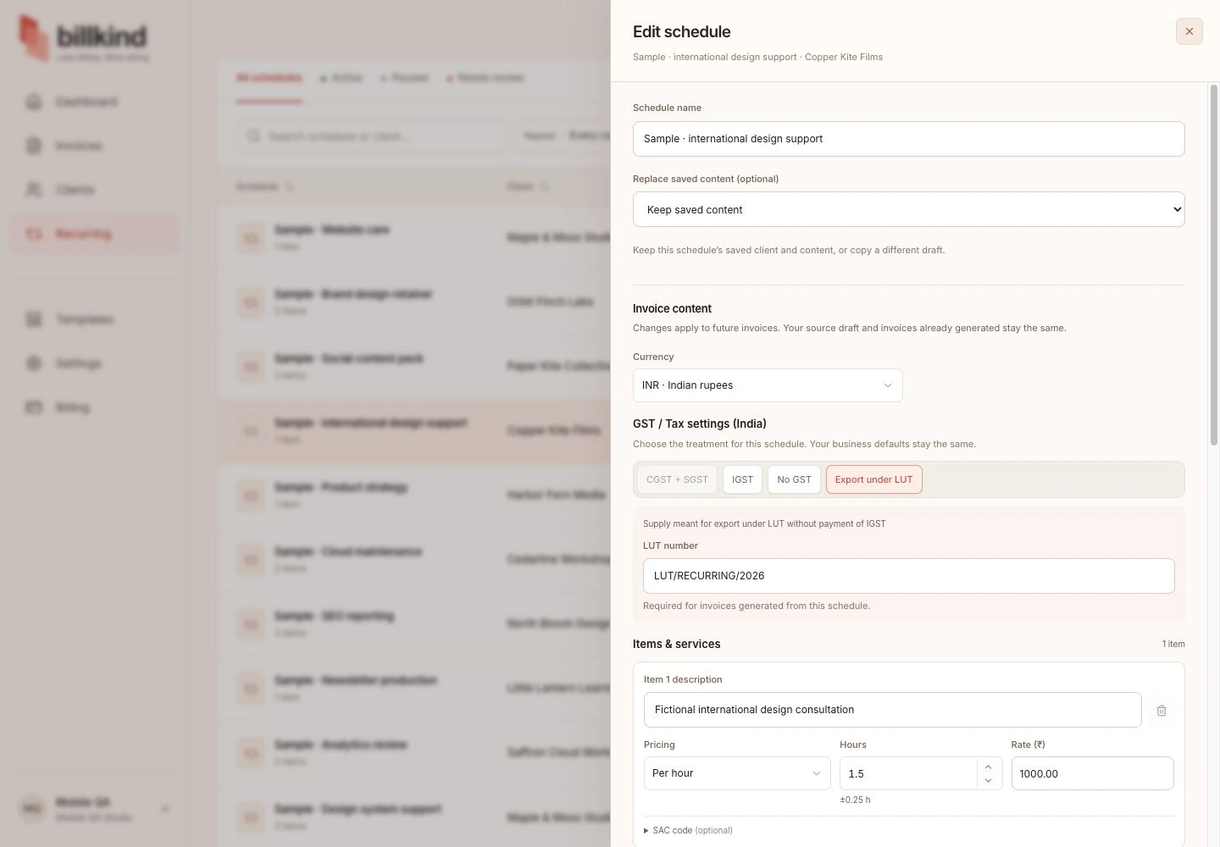
Task: Switch to All schedules tab
Action: coord(269,78)
